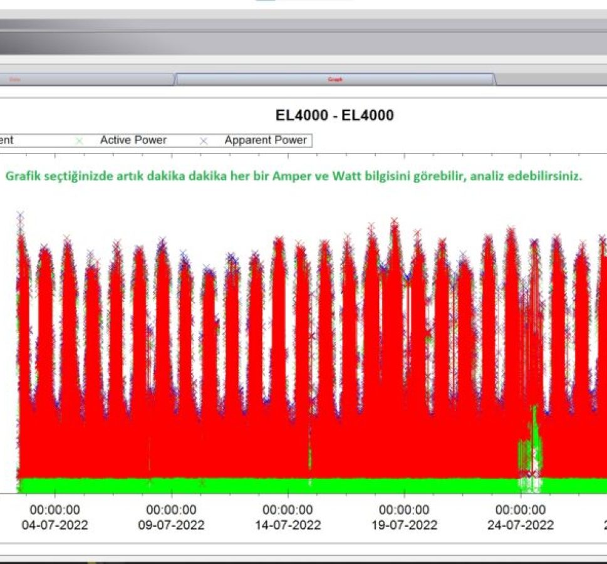Screen dimensions: 607x564
Task: Click the EL4000 - EL4000 chart title
Action: tap(335, 115)
